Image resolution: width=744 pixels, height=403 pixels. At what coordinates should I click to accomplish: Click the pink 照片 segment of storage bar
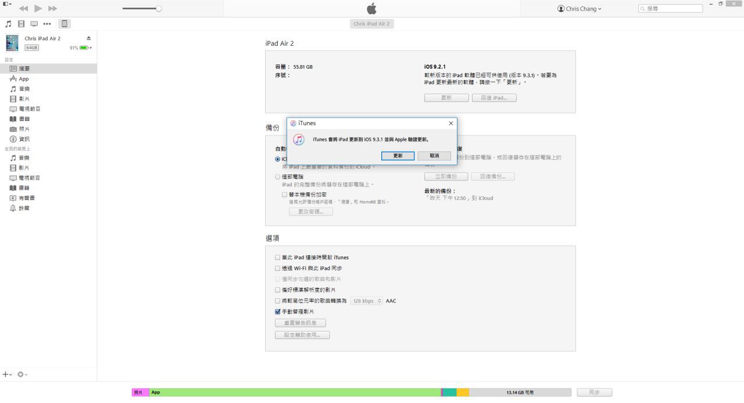[x=141, y=393]
